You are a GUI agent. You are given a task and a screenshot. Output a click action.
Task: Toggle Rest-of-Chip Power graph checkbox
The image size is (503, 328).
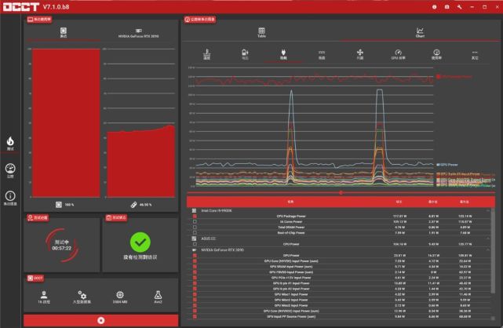click(195, 232)
